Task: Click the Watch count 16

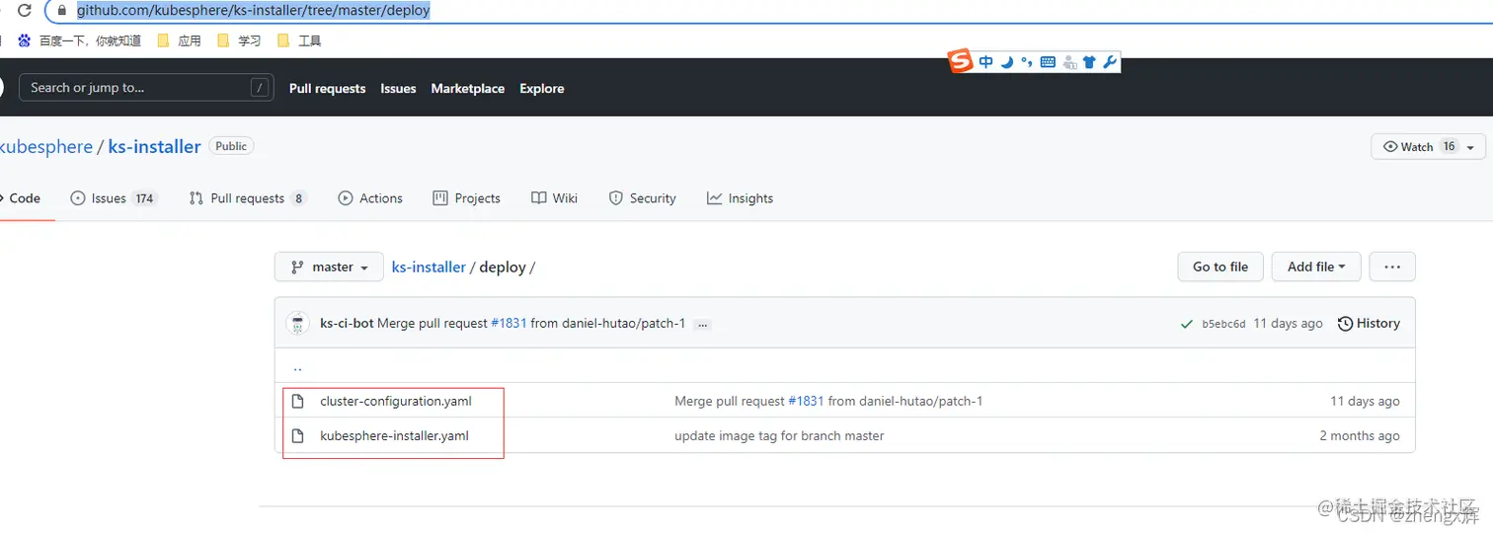Action: pyautogui.click(x=1449, y=146)
